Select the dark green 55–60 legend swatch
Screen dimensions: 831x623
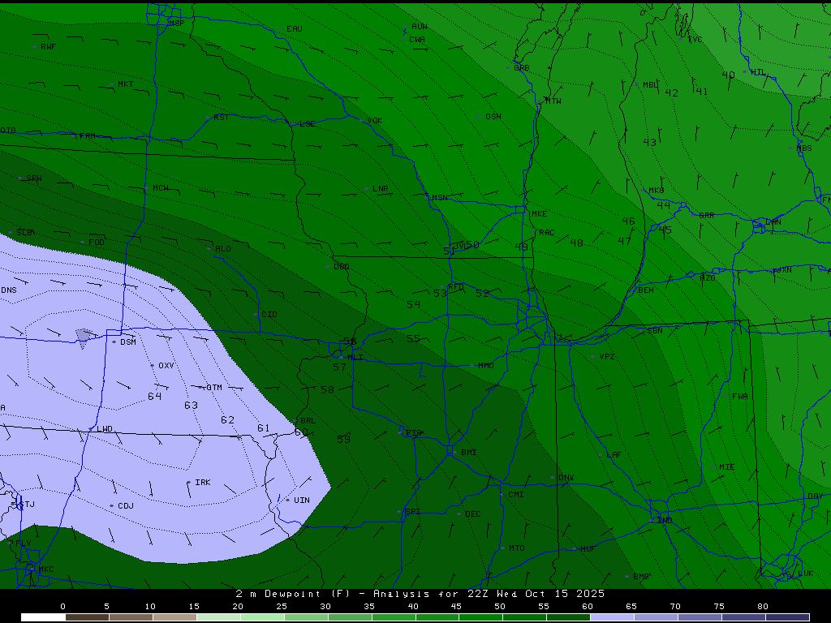click(x=568, y=617)
